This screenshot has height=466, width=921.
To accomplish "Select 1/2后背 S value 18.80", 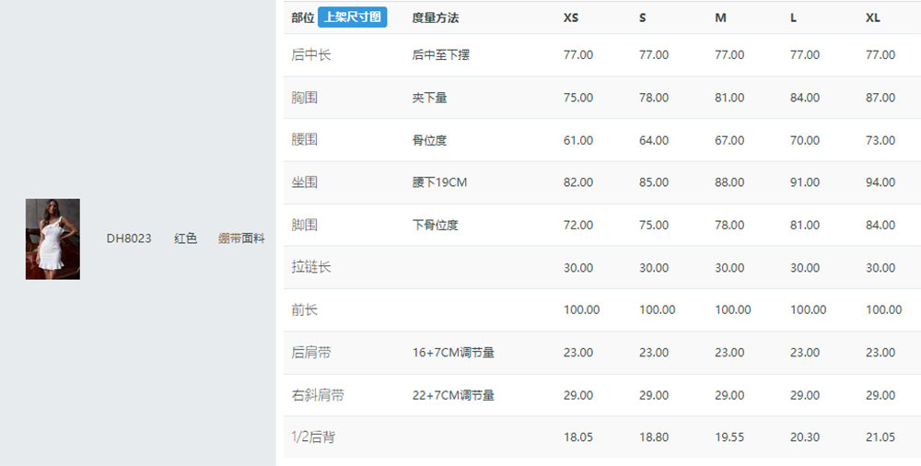I will 654,437.
